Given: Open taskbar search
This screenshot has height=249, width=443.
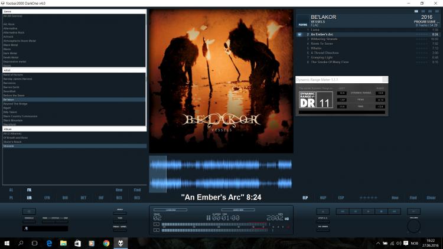Looking at the screenshot, I should coord(21,243).
